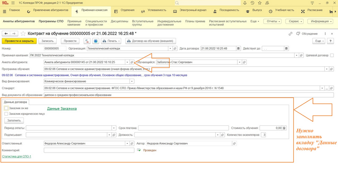Click the back arrow navigation button

coord(6,34)
